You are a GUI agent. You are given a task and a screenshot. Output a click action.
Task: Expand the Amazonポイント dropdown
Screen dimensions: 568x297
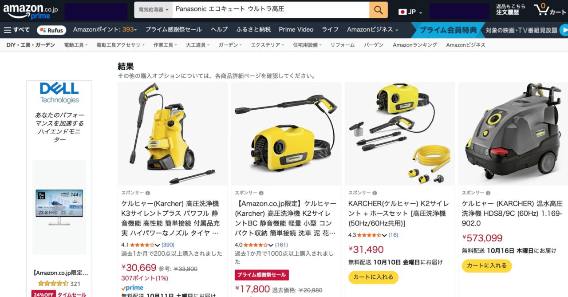105,30
